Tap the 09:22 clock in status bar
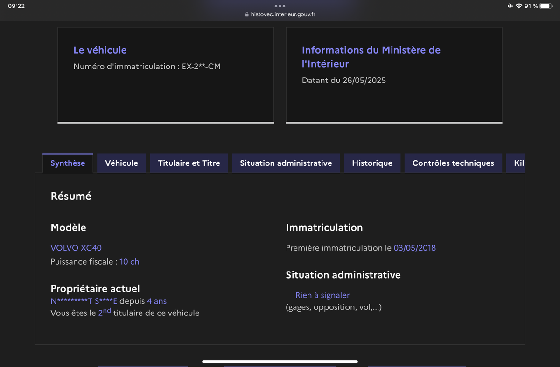 point(16,6)
